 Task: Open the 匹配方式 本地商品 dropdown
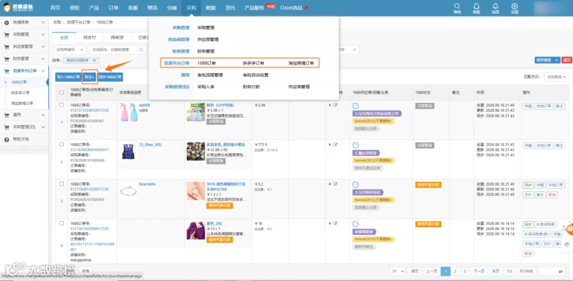556,77
